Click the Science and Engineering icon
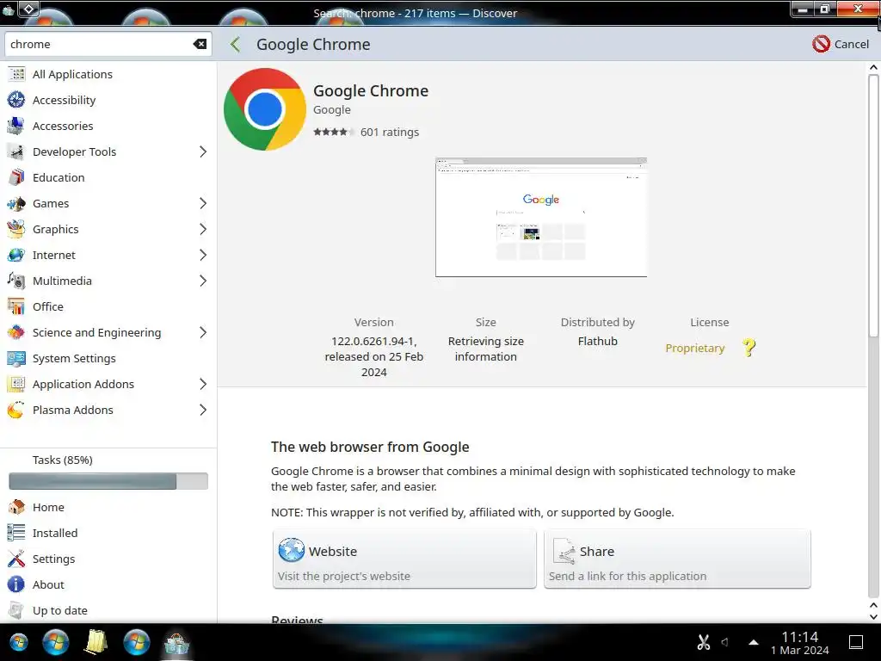 16,333
